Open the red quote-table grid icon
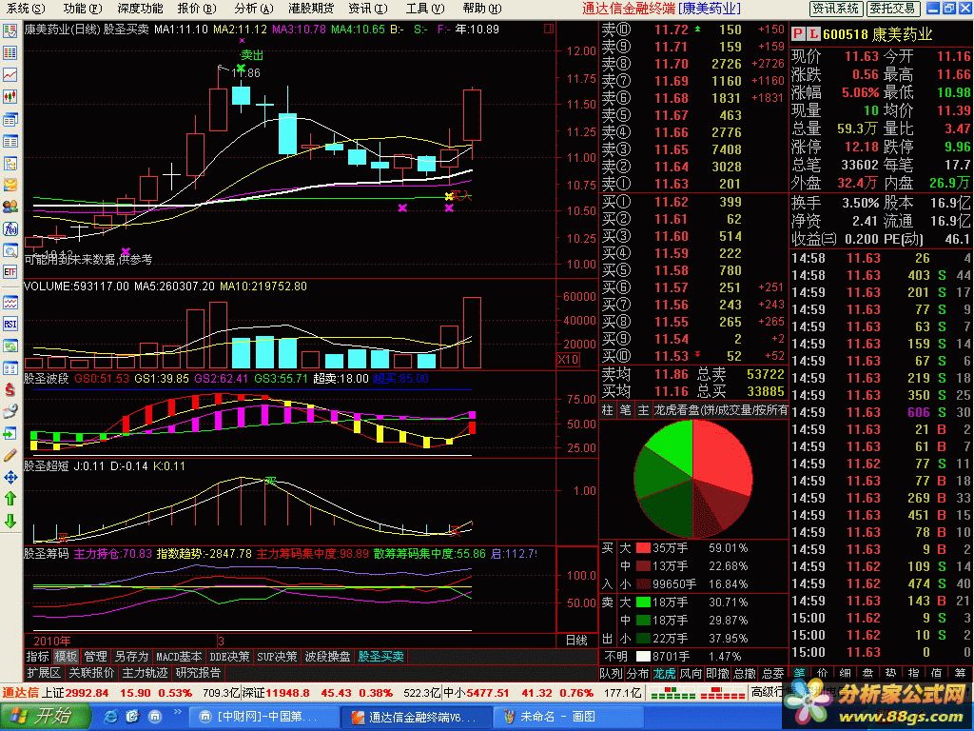974x731 pixels. 10,53
